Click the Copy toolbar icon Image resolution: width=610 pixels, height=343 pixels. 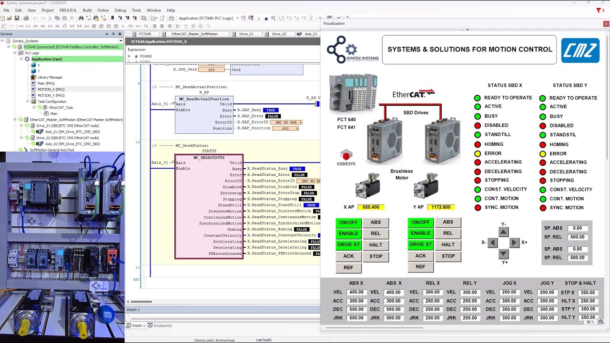pos(57,18)
